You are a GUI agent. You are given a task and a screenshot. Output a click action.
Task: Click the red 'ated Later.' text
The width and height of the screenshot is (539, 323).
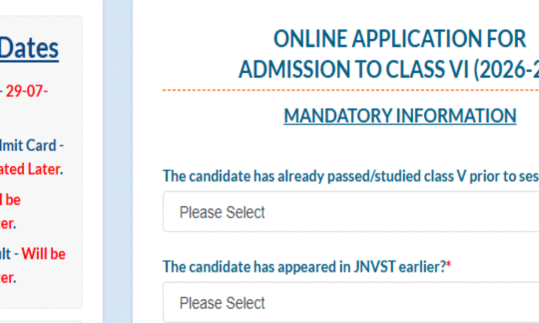coord(32,169)
